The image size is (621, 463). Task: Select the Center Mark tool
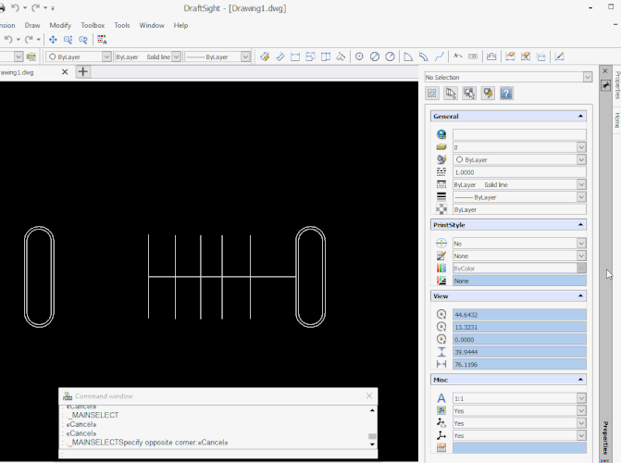pyautogui.click(x=359, y=56)
